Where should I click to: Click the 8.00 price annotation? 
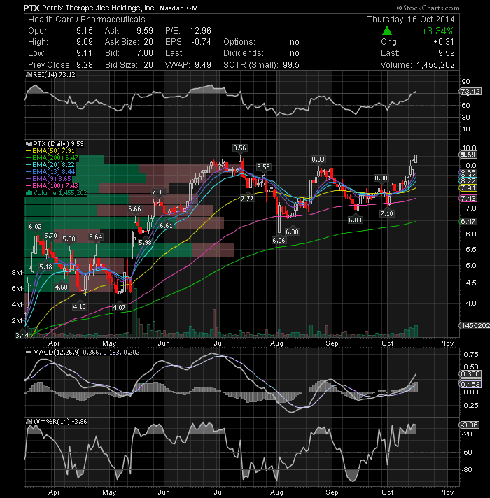(381, 178)
